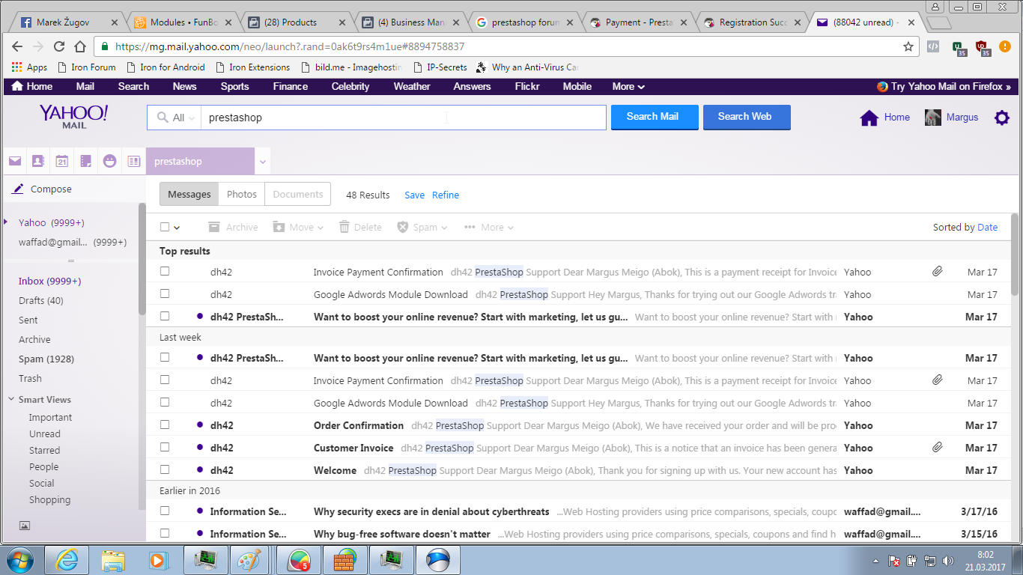Open the News Feed icon
The height and width of the screenshot is (575, 1023).
coord(134,161)
